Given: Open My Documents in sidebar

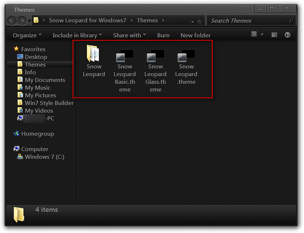Looking at the screenshot, I should click(41, 80).
